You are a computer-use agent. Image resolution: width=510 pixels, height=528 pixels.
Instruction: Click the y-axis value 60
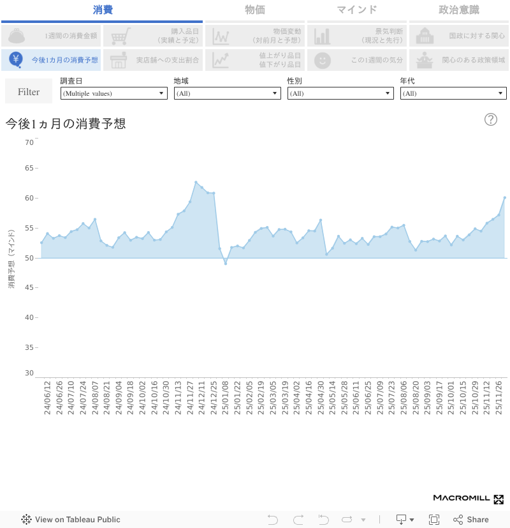tap(29, 198)
